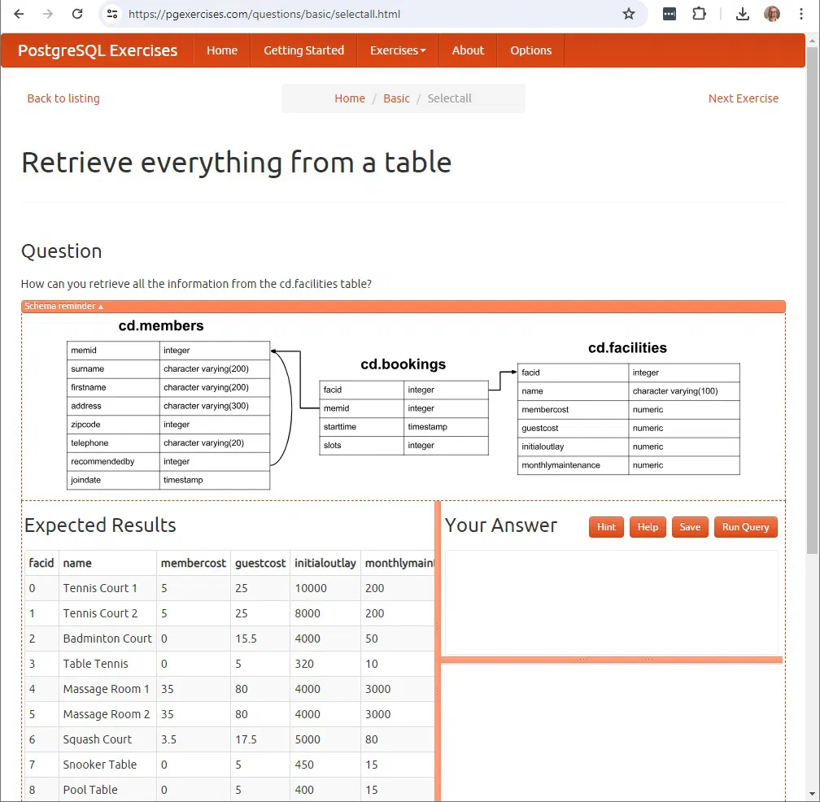The image size is (820, 802).
Task: Click the 'Table Tennis' results cell
Action: [x=107, y=664]
